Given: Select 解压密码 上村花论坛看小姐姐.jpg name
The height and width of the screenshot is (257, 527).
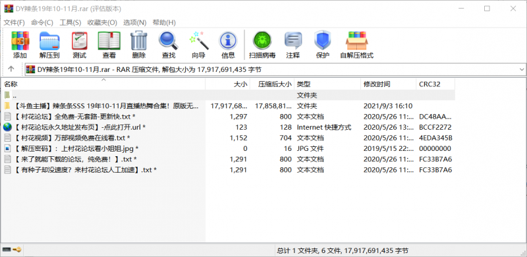Looking at the screenshot, I should 76,148.
